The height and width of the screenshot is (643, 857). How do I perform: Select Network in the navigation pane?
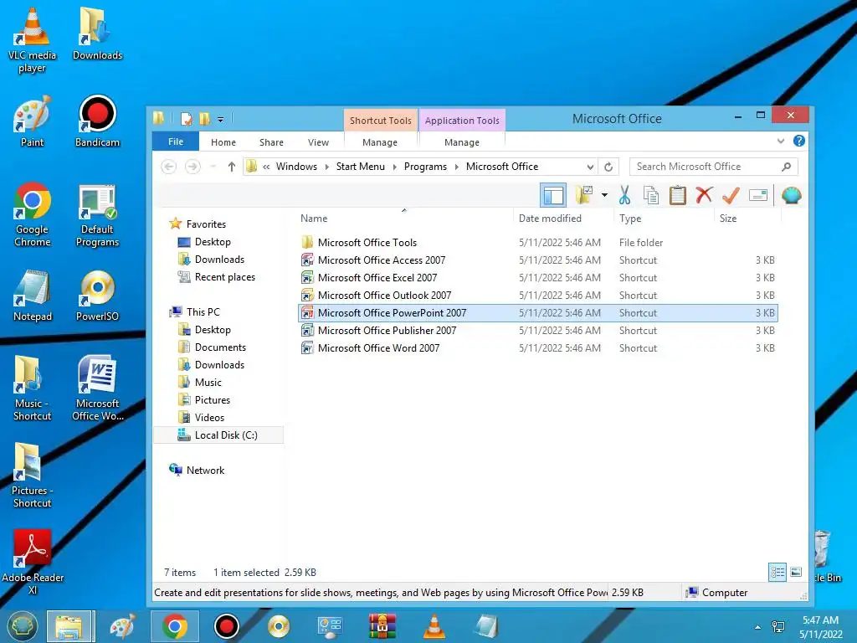(x=205, y=471)
